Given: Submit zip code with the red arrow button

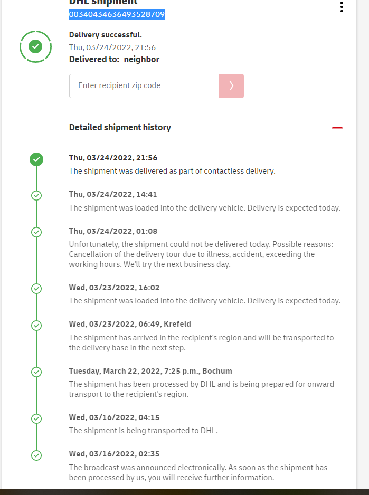Looking at the screenshot, I should 231,86.
